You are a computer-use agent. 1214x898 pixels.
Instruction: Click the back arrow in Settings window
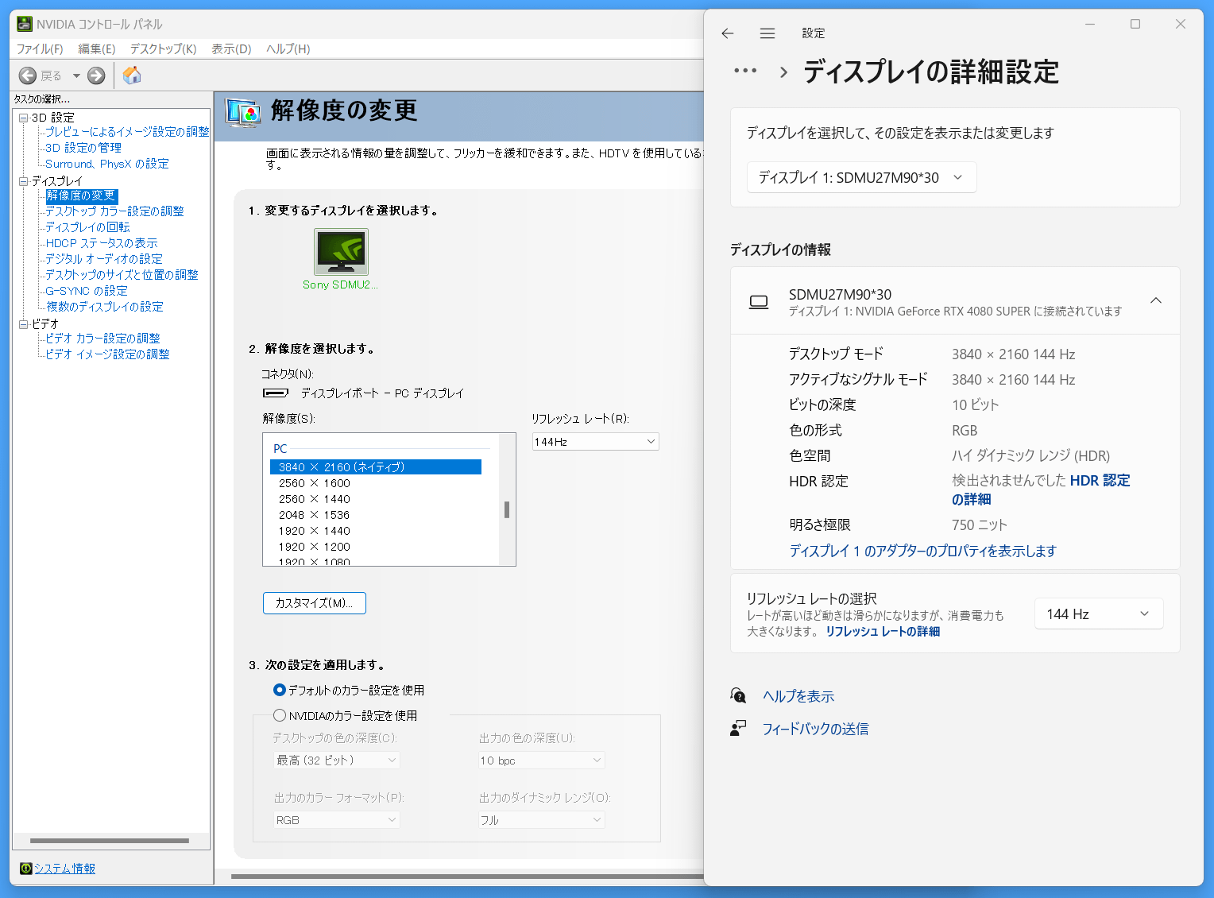727,33
